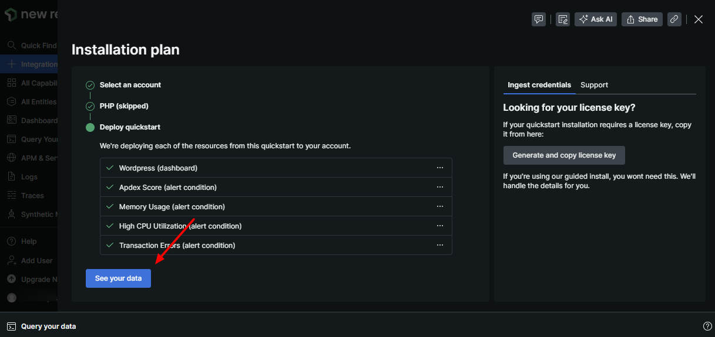
Task: Click the Dashboards chart icon
Action: pyautogui.click(x=11, y=121)
